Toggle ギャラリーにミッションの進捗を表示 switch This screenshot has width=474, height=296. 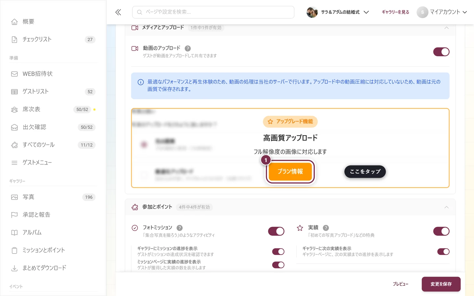point(278,252)
